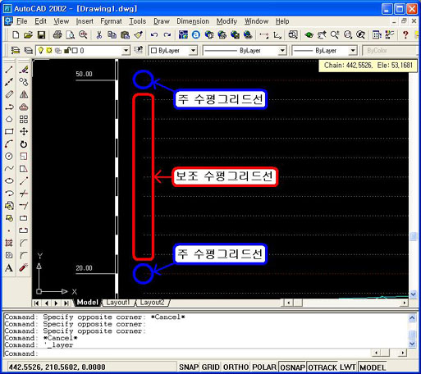
Task: Select the Multiline Text tool
Action: coord(9,268)
